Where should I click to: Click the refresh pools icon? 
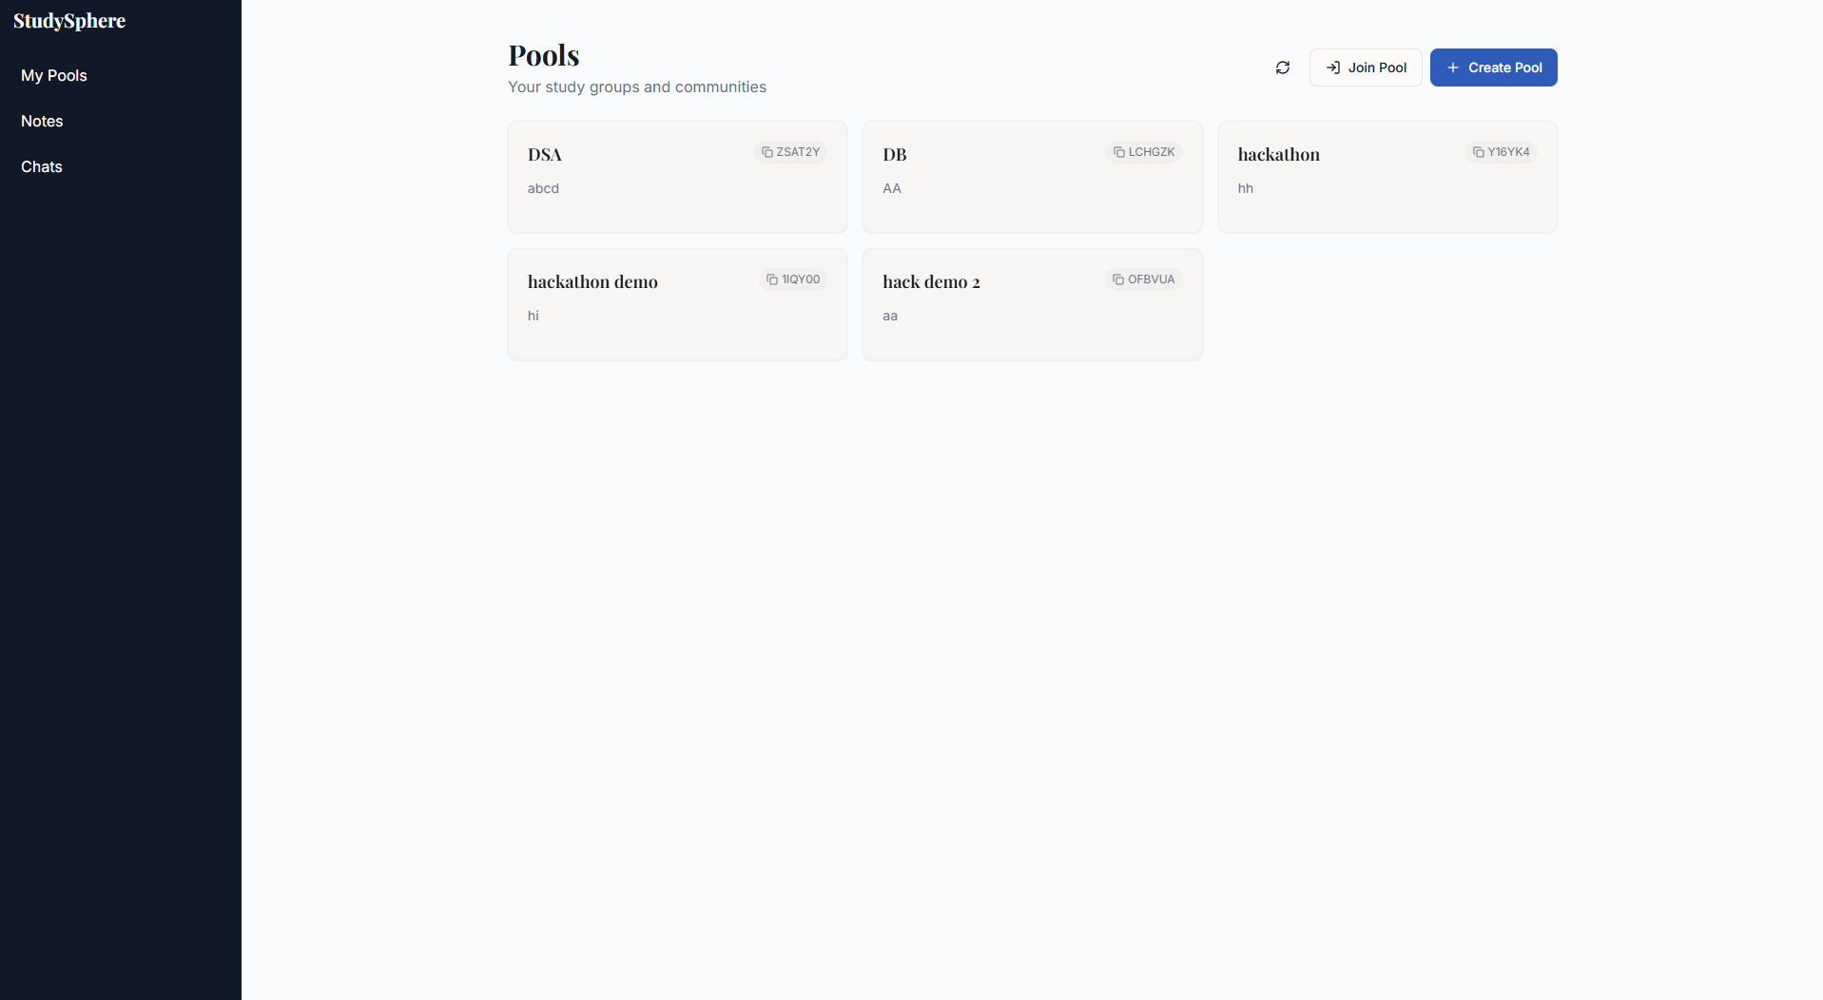click(1283, 67)
